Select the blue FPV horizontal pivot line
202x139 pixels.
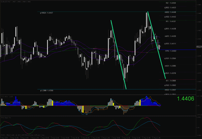[x=178, y=50]
